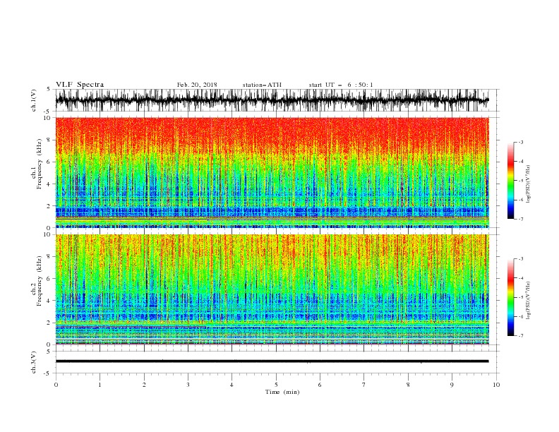Click the "ch.2 Frequency (kHz)" axis label
Screen dimensions: 559x432
tap(37, 281)
